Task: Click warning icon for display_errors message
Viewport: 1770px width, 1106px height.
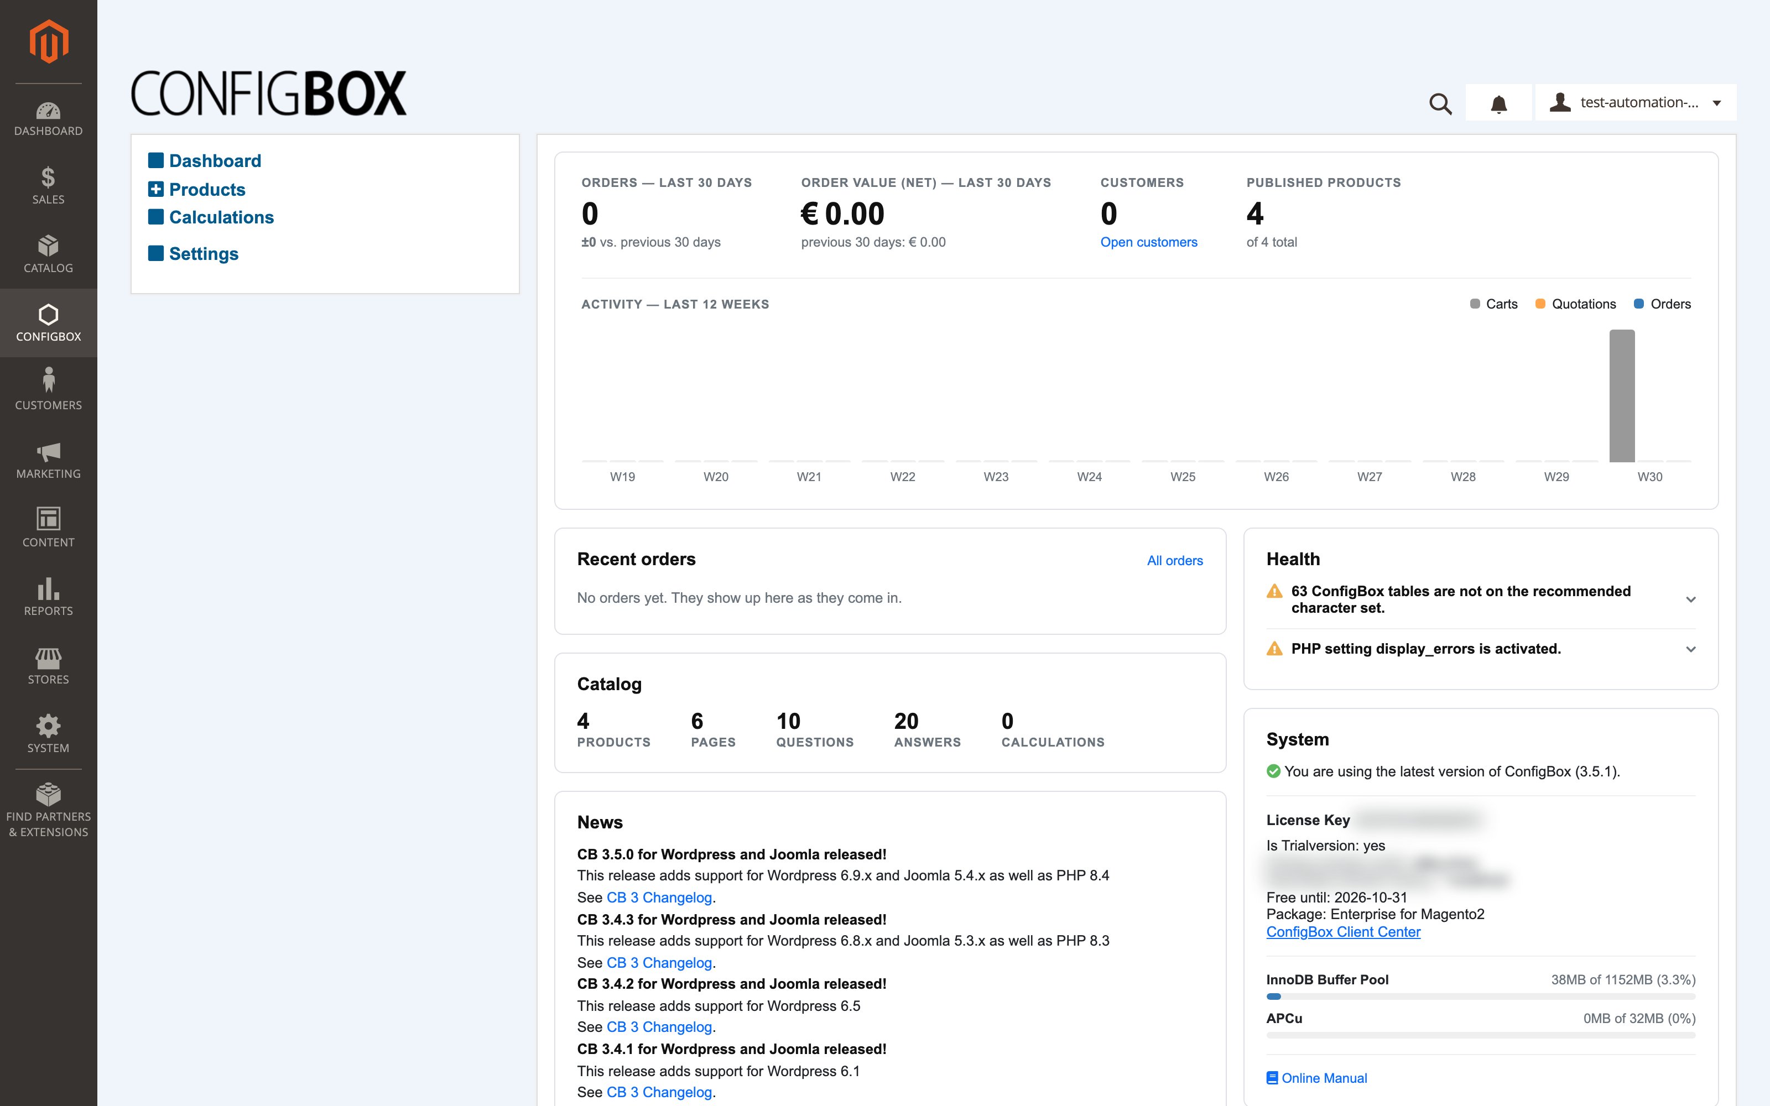Action: click(1274, 649)
